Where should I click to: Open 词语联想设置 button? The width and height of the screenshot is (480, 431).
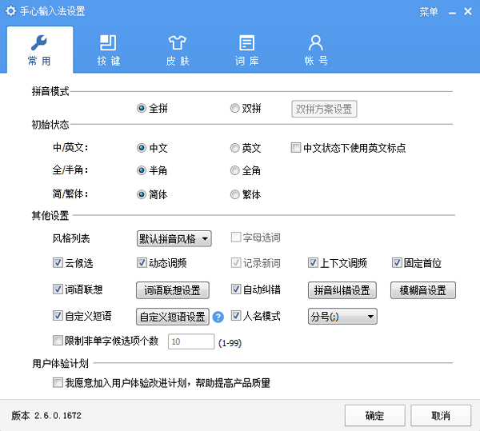tap(173, 290)
